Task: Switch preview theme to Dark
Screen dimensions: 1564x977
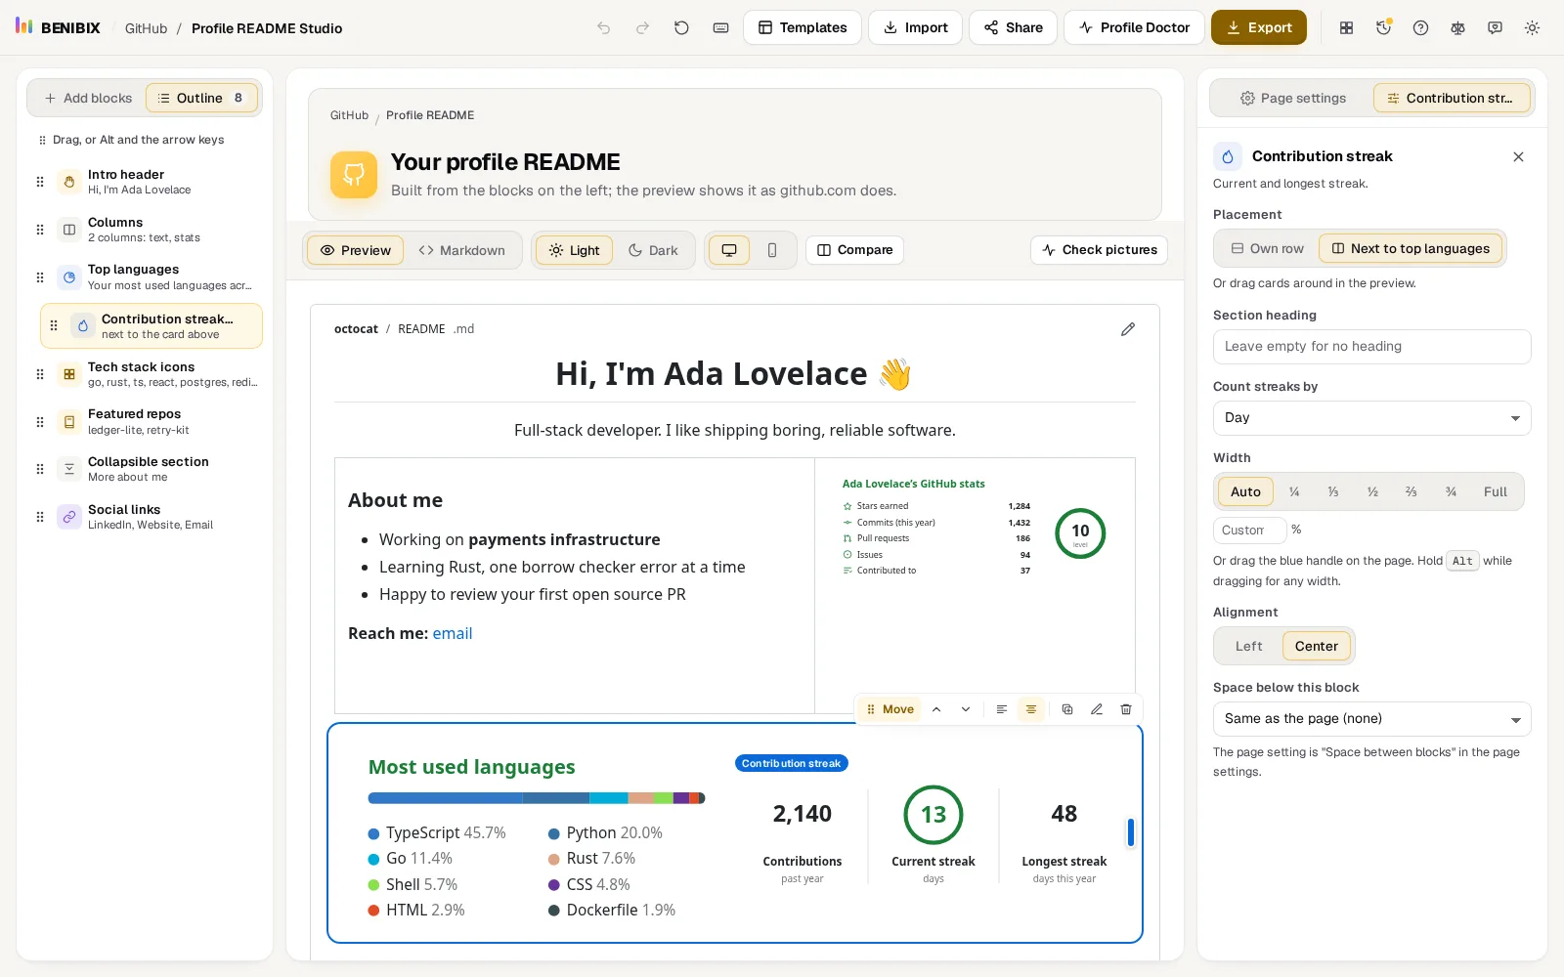Action: [x=653, y=250]
